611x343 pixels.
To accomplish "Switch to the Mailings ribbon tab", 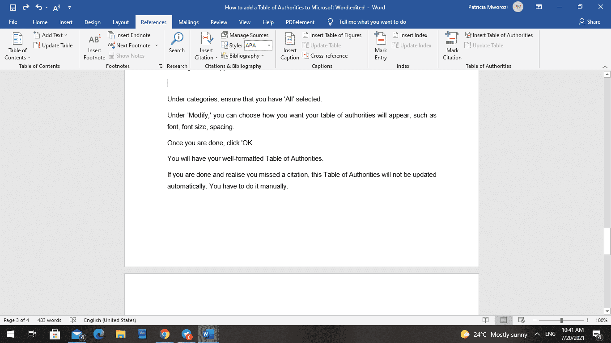I will click(188, 21).
